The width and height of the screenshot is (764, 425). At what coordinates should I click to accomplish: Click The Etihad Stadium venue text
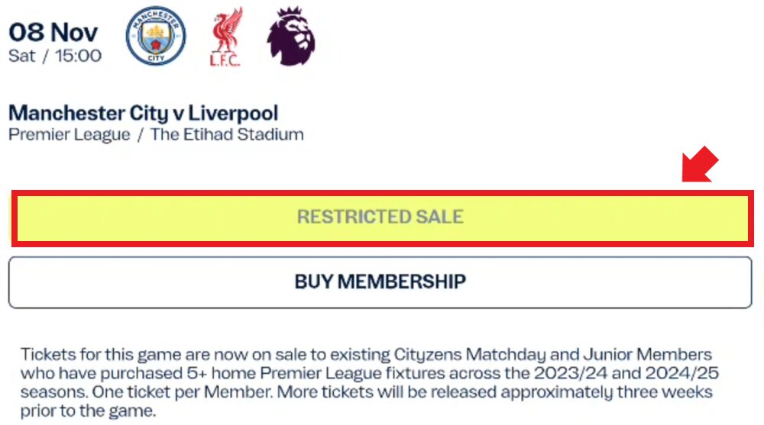pyautogui.click(x=227, y=134)
